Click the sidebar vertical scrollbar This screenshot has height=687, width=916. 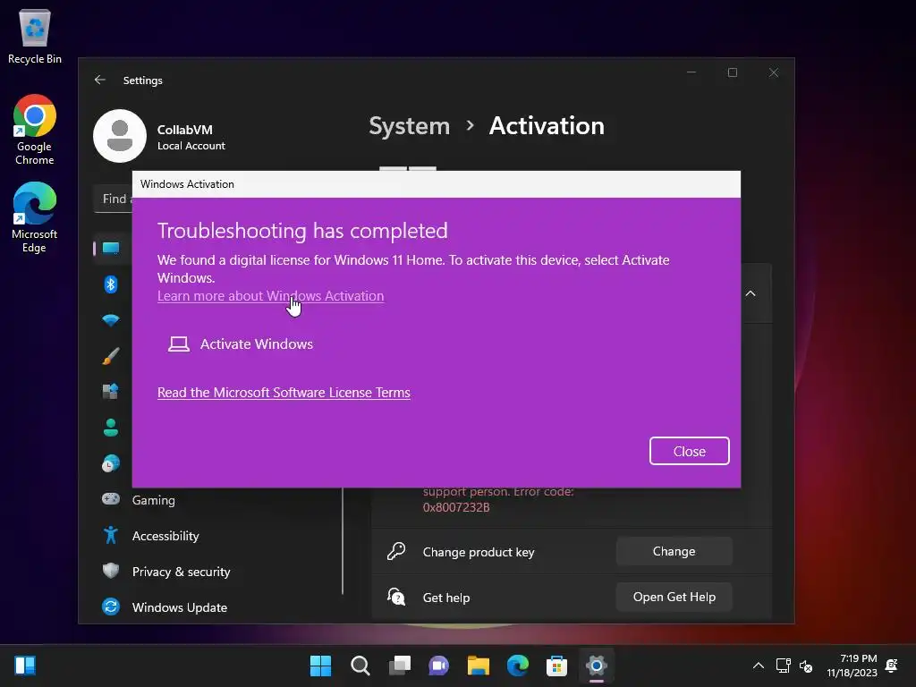[343, 540]
